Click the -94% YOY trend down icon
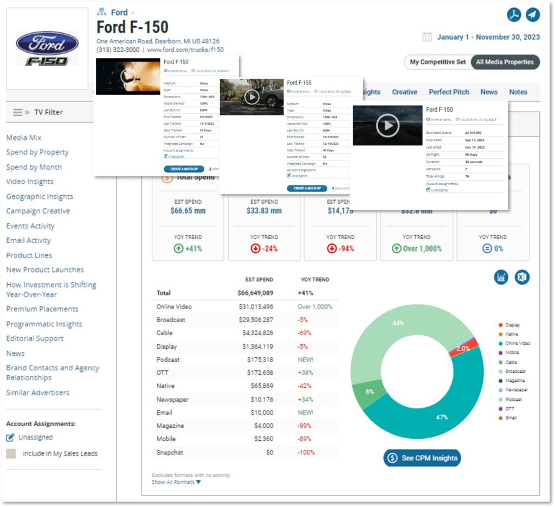This screenshot has height=507, width=555. pyautogui.click(x=332, y=248)
